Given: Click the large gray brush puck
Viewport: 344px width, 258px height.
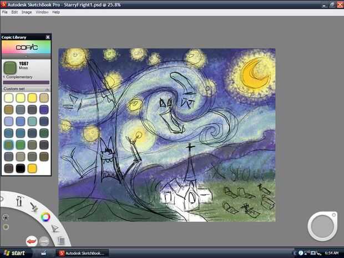Looking at the screenshot, I should pyautogui.click(x=322, y=226).
